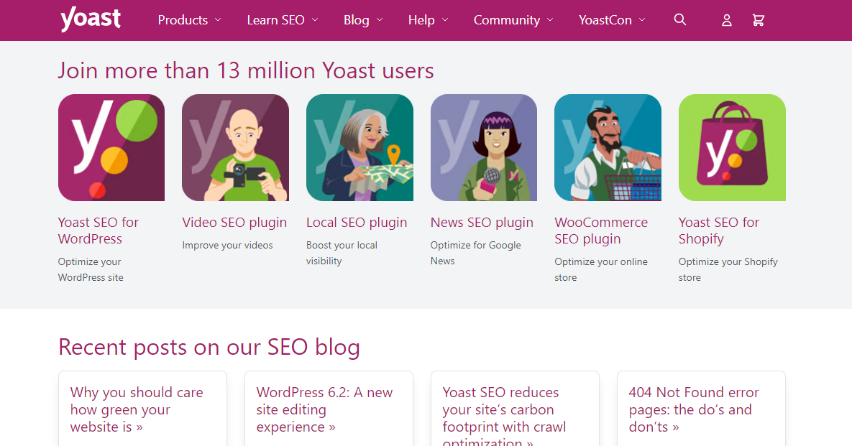Click 'Optimize for Google News' text
Image resolution: width=852 pixels, height=446 pixels.
[475, 253]
